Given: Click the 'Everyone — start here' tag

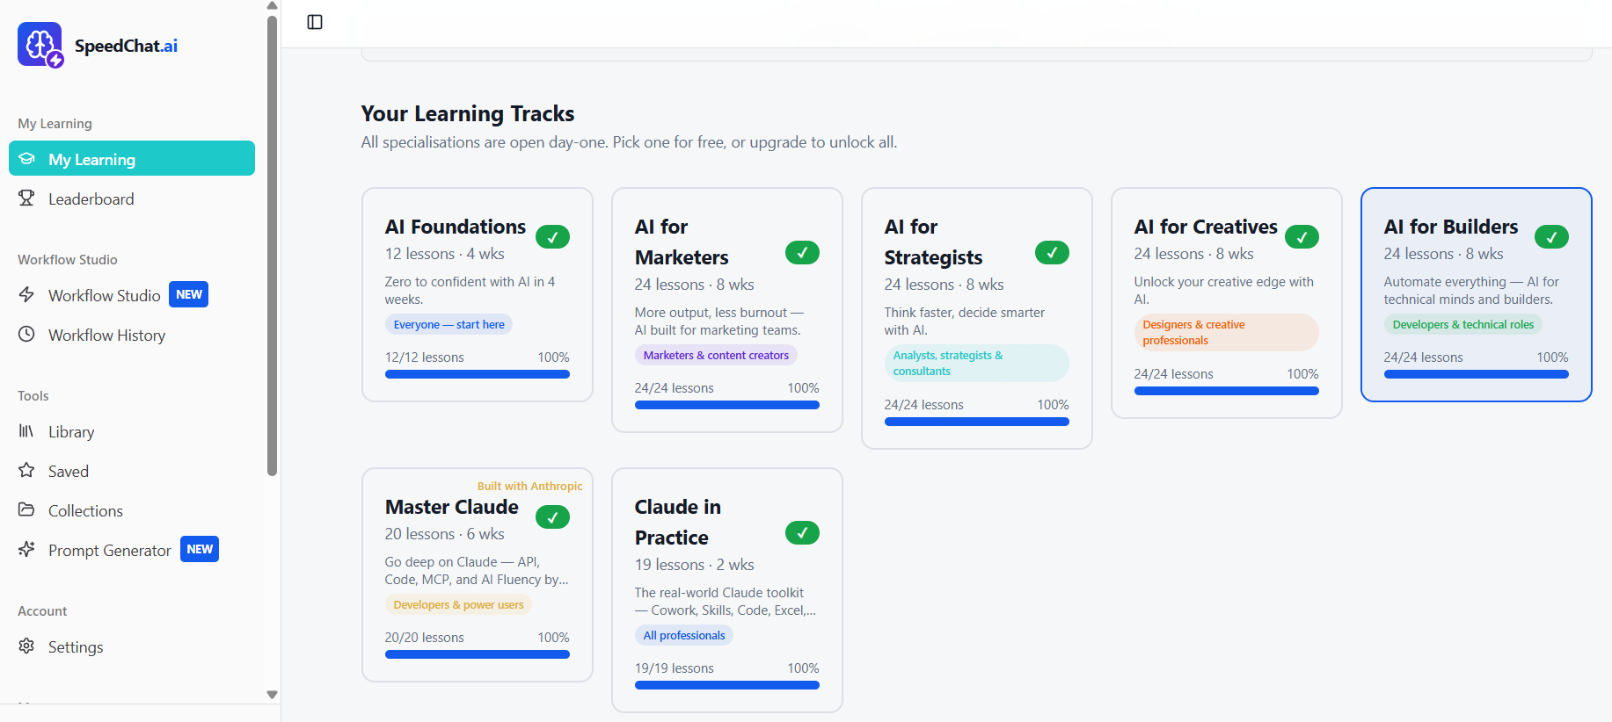Looking at the screenshot, I should point(449,324).
